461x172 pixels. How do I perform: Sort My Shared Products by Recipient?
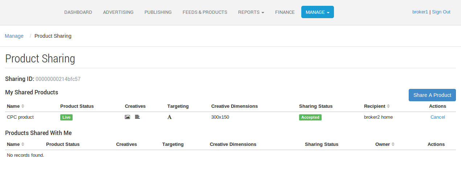click(x=377, y=106)
